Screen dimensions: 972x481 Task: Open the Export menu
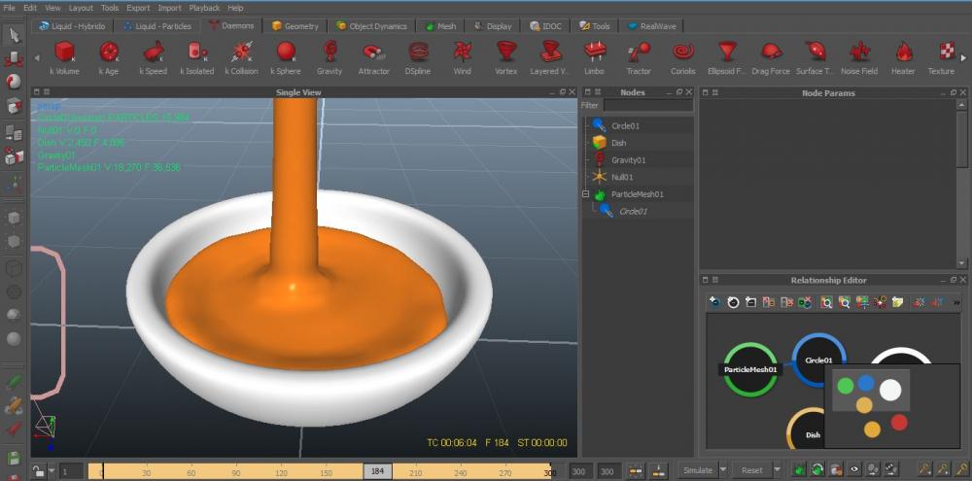click(x=138, y=8)
